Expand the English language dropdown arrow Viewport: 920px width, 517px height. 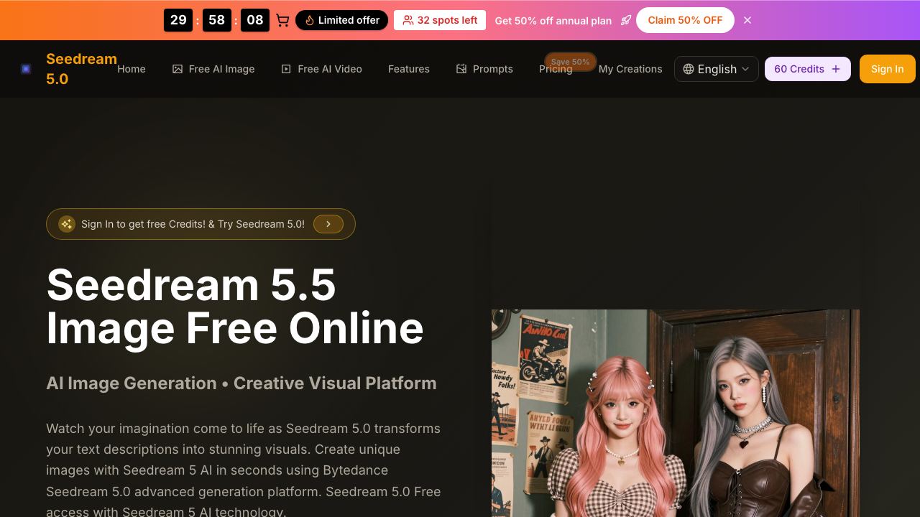(745, 69)
